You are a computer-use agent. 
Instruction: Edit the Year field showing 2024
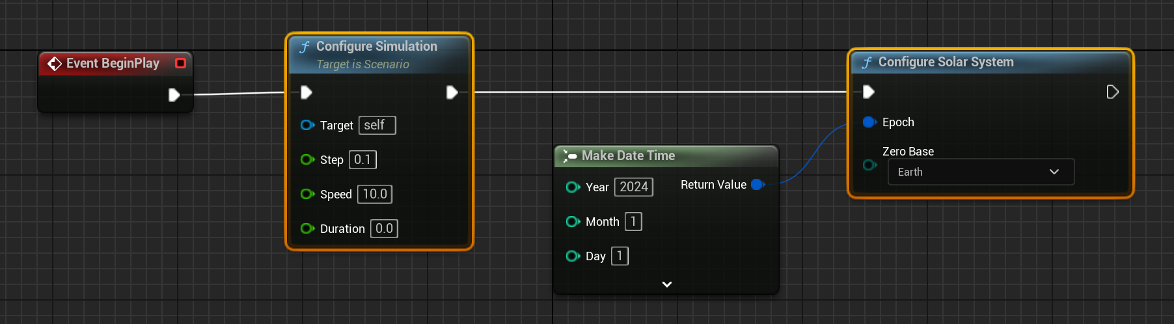click(x=633, y=187)
